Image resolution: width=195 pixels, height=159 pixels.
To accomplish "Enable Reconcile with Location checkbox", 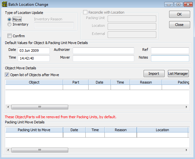I will pos(85,12).
